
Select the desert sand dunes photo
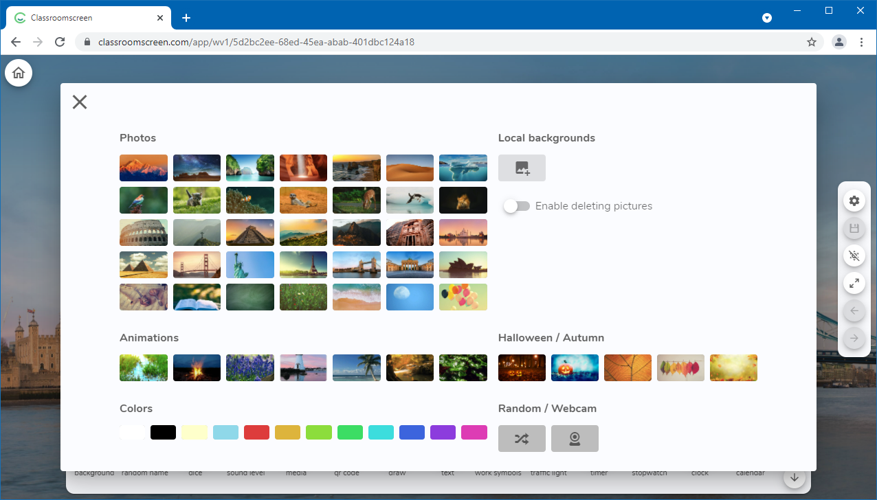(410, 168)
